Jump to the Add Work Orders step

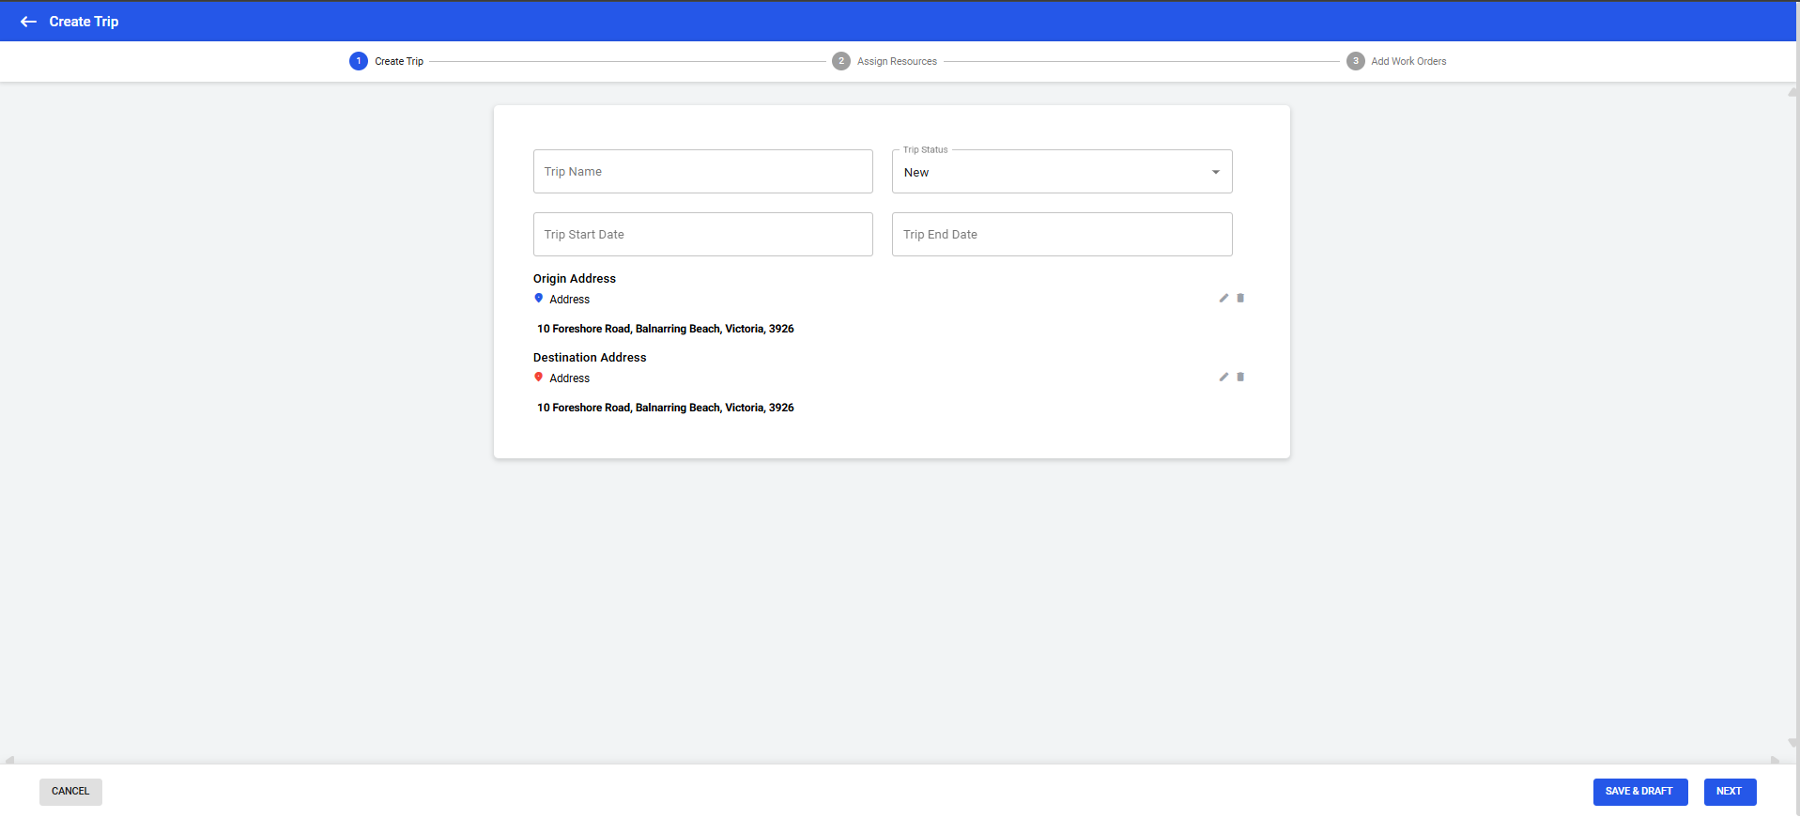click(1408, 61)
